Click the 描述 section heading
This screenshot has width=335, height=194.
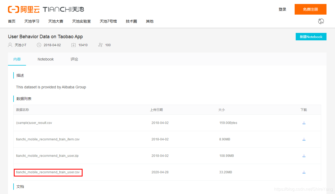click(20, 75)
